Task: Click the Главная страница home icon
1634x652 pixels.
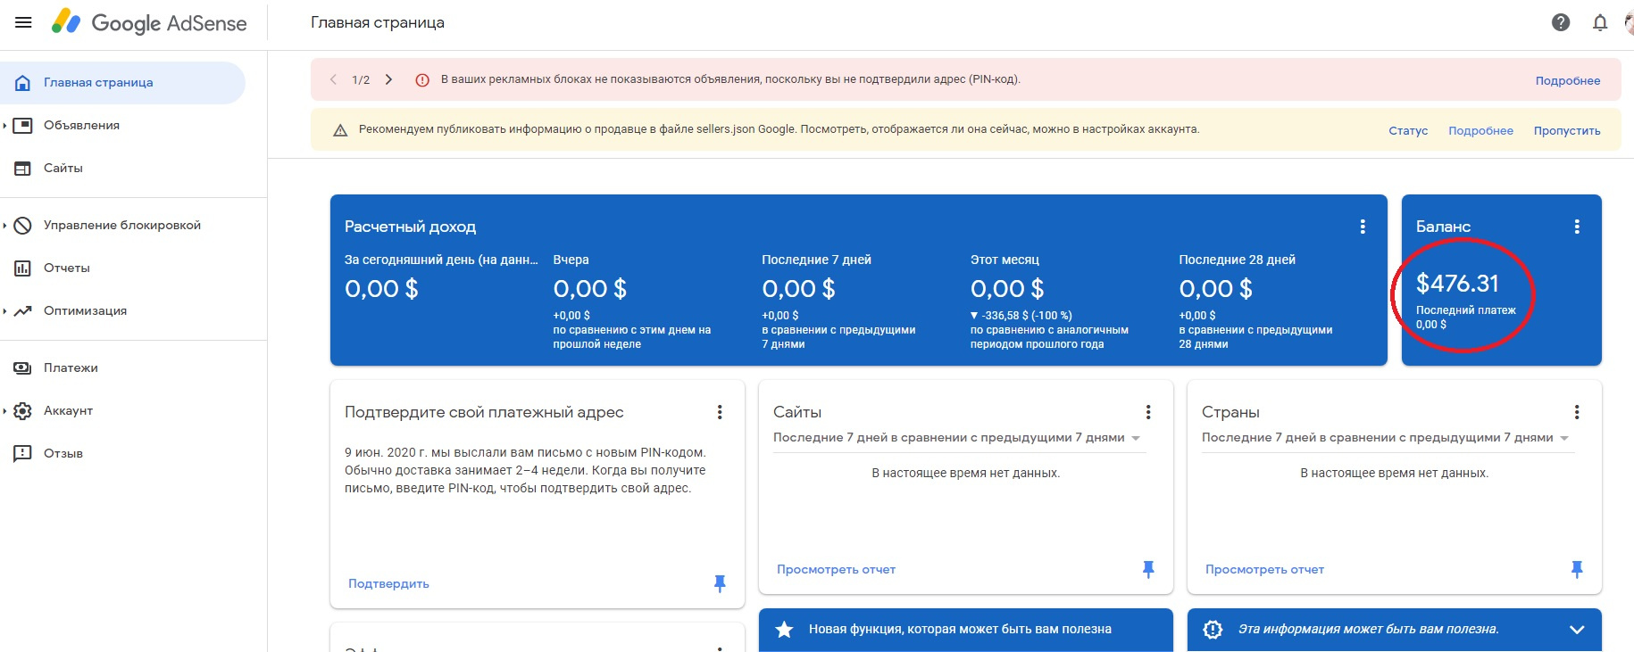Action: 22,83
